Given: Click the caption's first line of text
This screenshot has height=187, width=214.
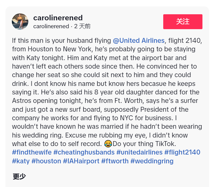Looking at the screenshot, I should tap(107, 41).
